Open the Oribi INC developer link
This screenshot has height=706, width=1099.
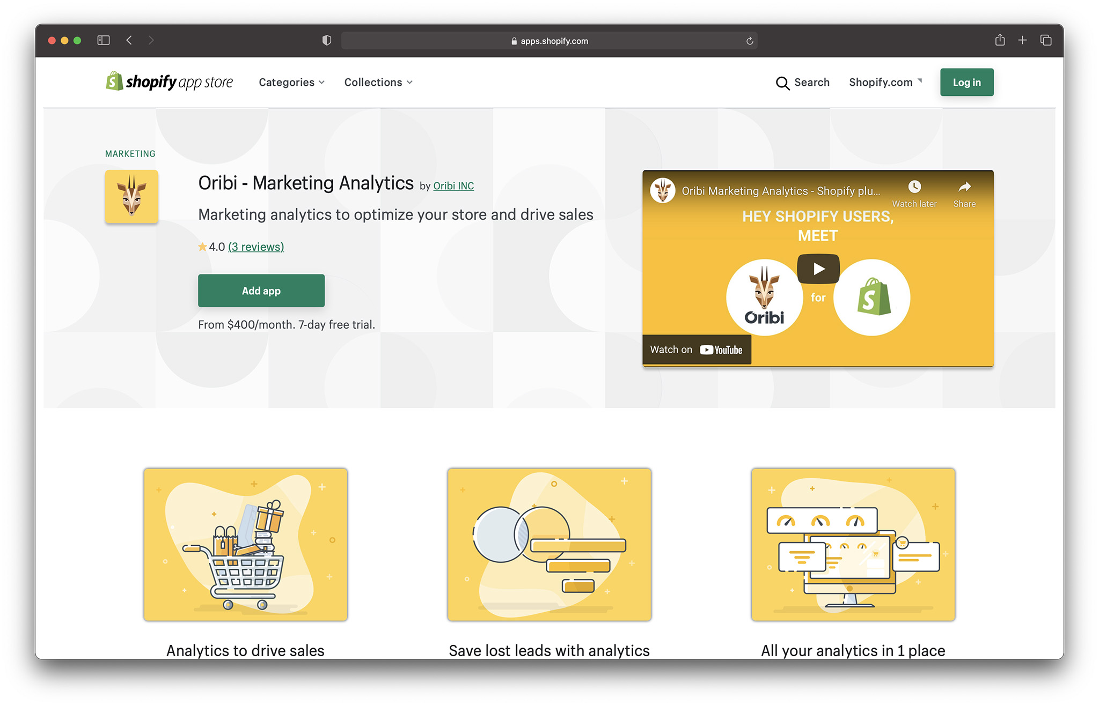(x=453, y=186)
